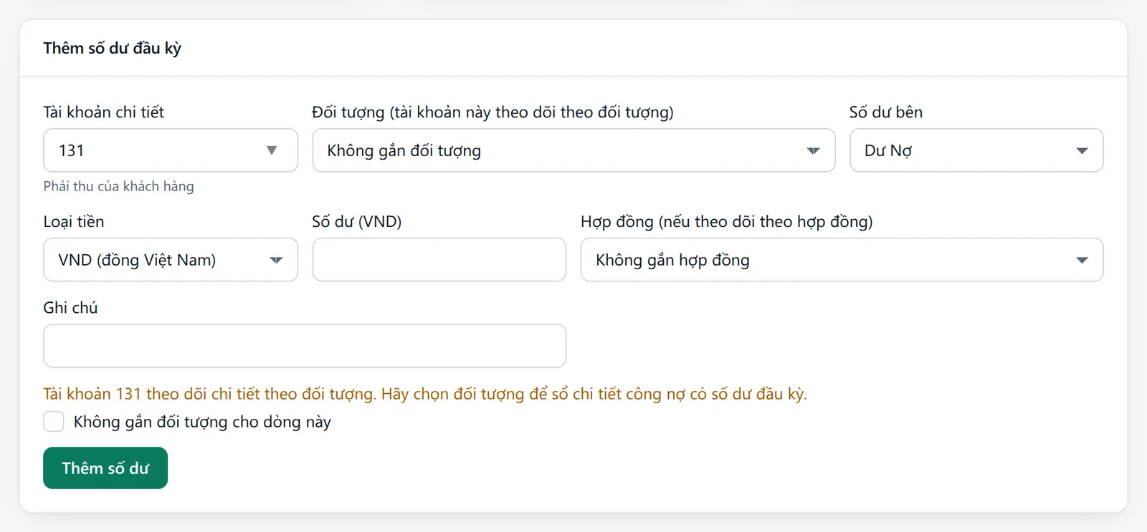Click the helper text Phải thu của khách hàng

[118, 186]
